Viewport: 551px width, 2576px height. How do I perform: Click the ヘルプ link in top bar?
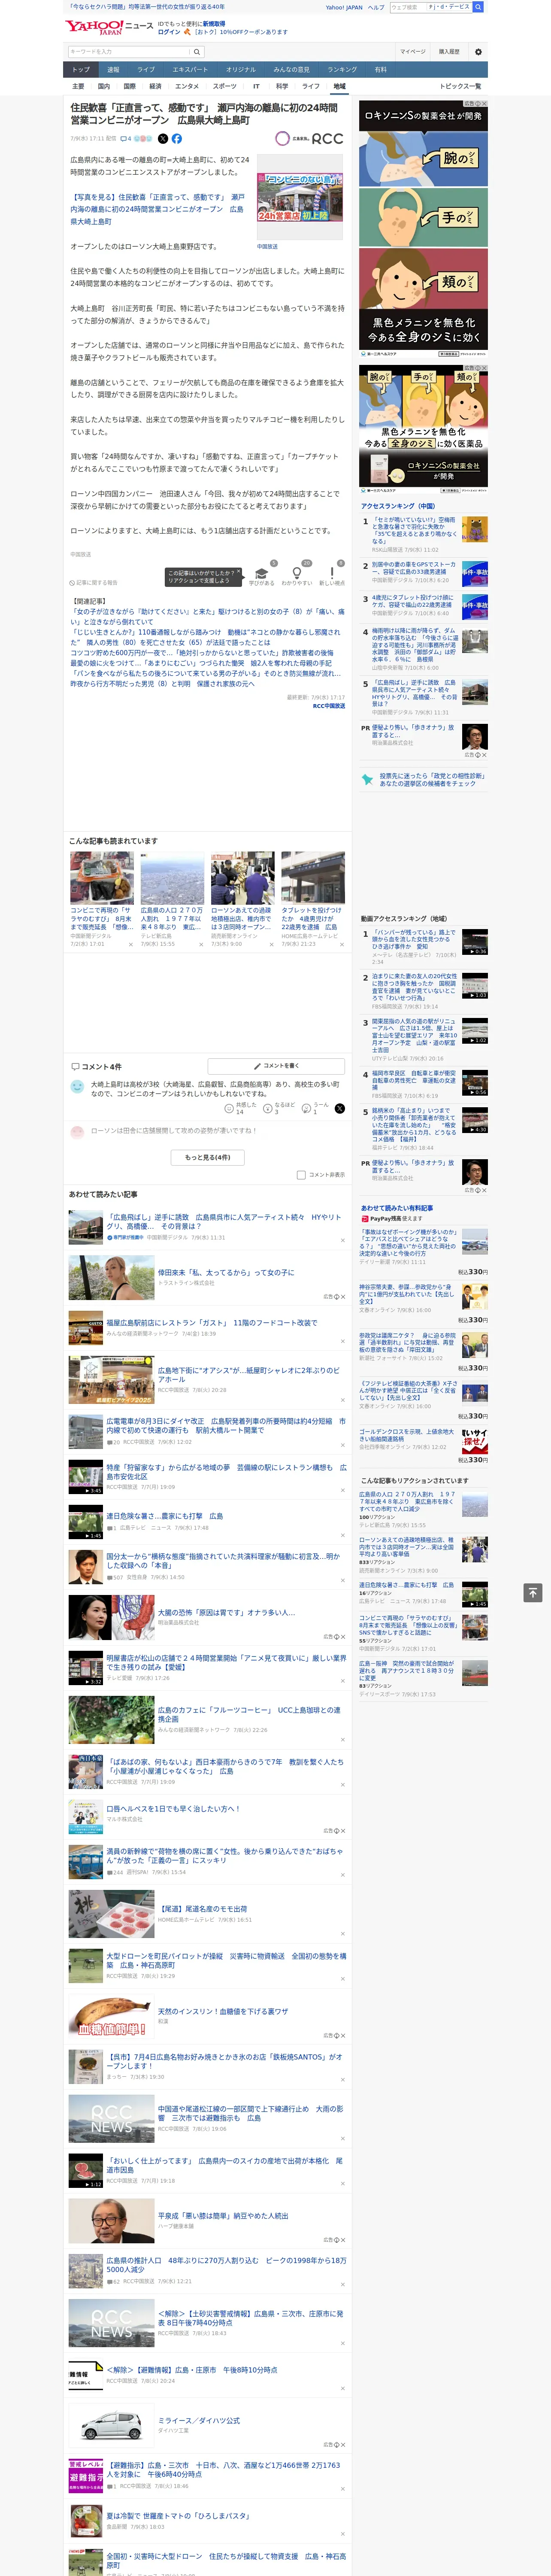(x=376, y=7)
